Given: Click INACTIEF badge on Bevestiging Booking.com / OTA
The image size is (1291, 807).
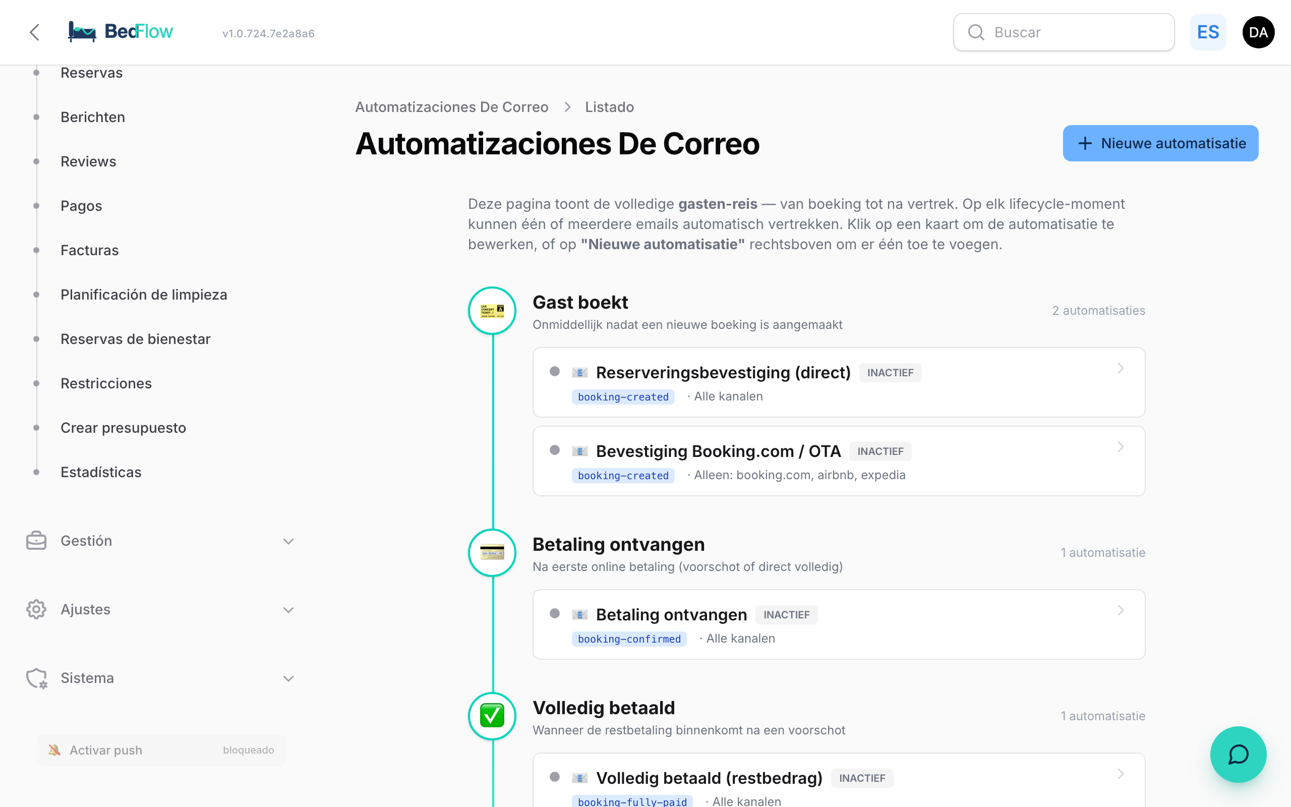Looking at the screenshot, I should pos(880,451).
